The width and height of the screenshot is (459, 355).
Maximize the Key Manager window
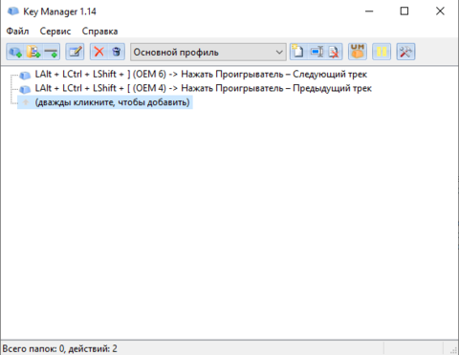[x=404, y=11]
